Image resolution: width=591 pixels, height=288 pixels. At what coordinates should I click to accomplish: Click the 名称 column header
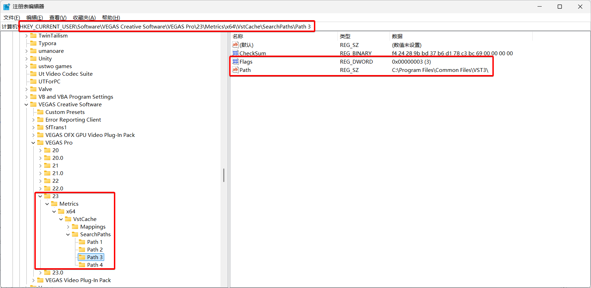(x=238, y=36)
